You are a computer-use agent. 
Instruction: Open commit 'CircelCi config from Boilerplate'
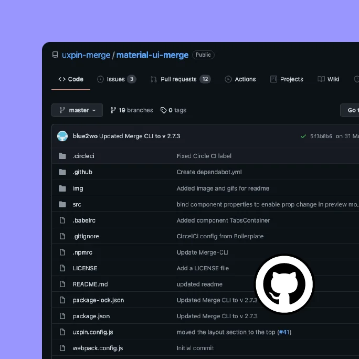(x=220, y=236)
